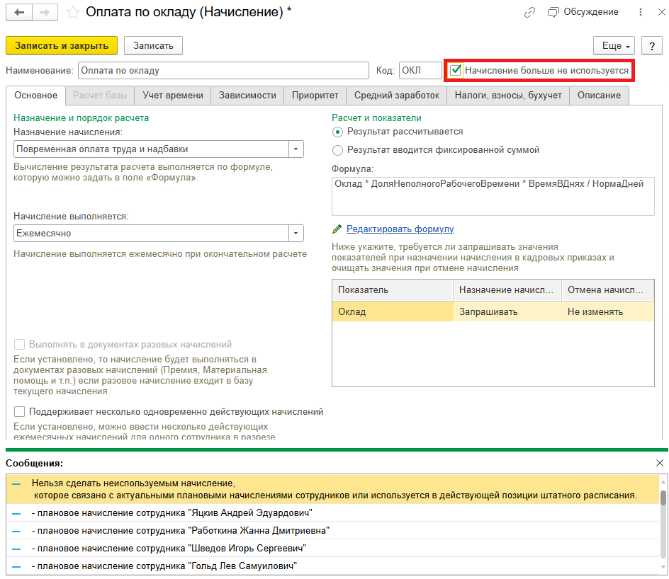This screenshot has width=669, height=579.
Task: Add form to favorites with star icon
Action: click(x=72, y=13)
